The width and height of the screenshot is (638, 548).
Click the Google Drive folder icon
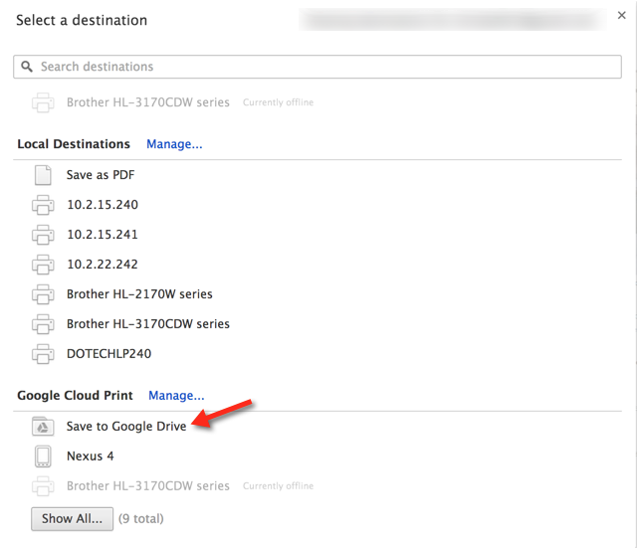(43, 427)
